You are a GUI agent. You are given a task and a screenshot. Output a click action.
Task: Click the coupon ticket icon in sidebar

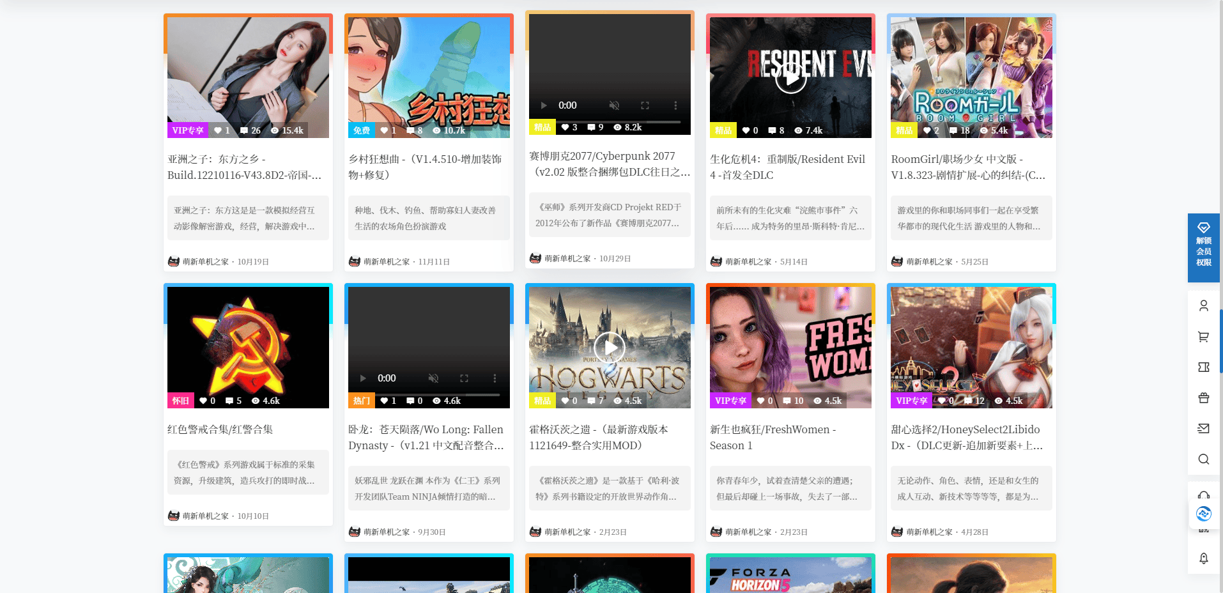[1203, 367]
